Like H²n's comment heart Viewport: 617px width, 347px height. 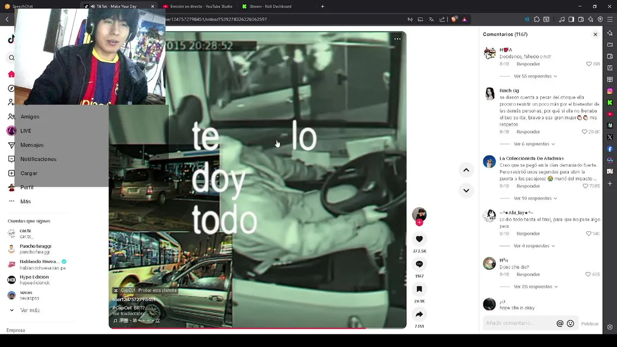[x=588, y=274]
